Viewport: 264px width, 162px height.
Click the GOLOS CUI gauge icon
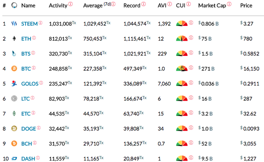[x=181, y=83]
